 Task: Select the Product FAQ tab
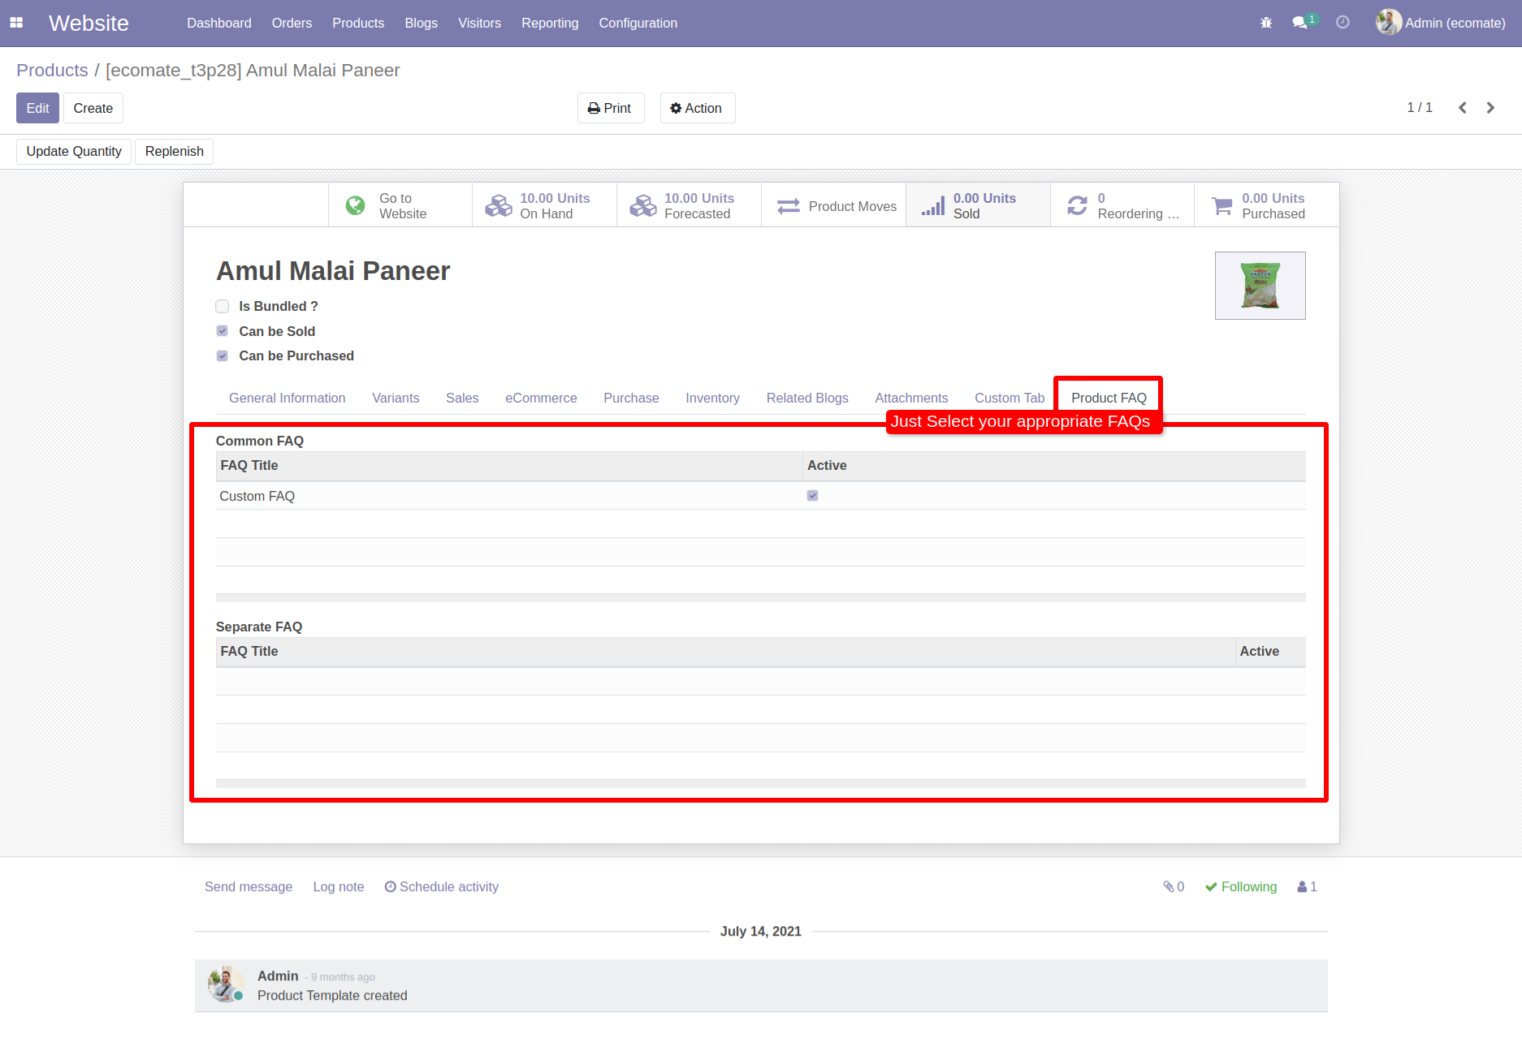coord(1109,398)
